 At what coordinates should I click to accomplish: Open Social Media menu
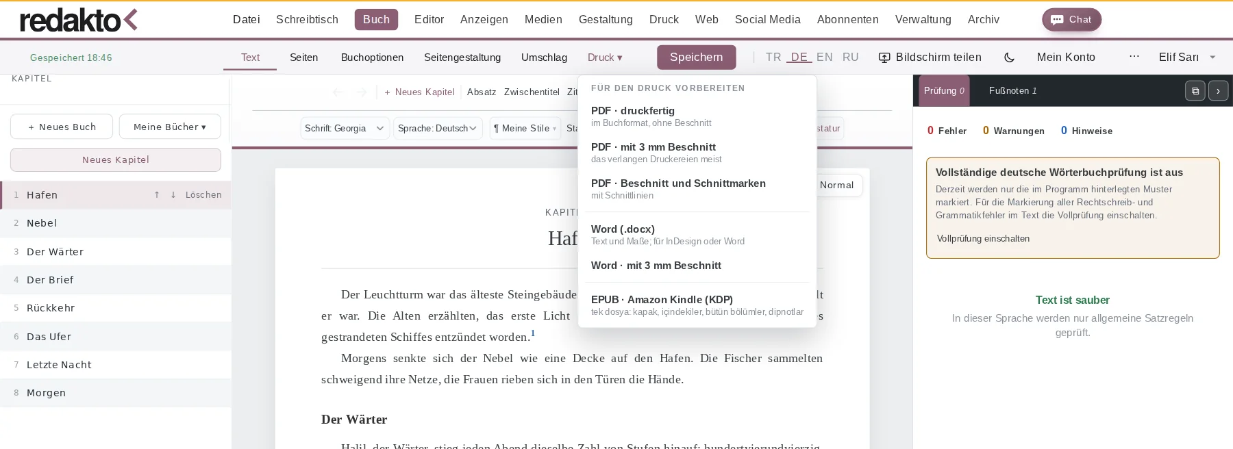767,20
